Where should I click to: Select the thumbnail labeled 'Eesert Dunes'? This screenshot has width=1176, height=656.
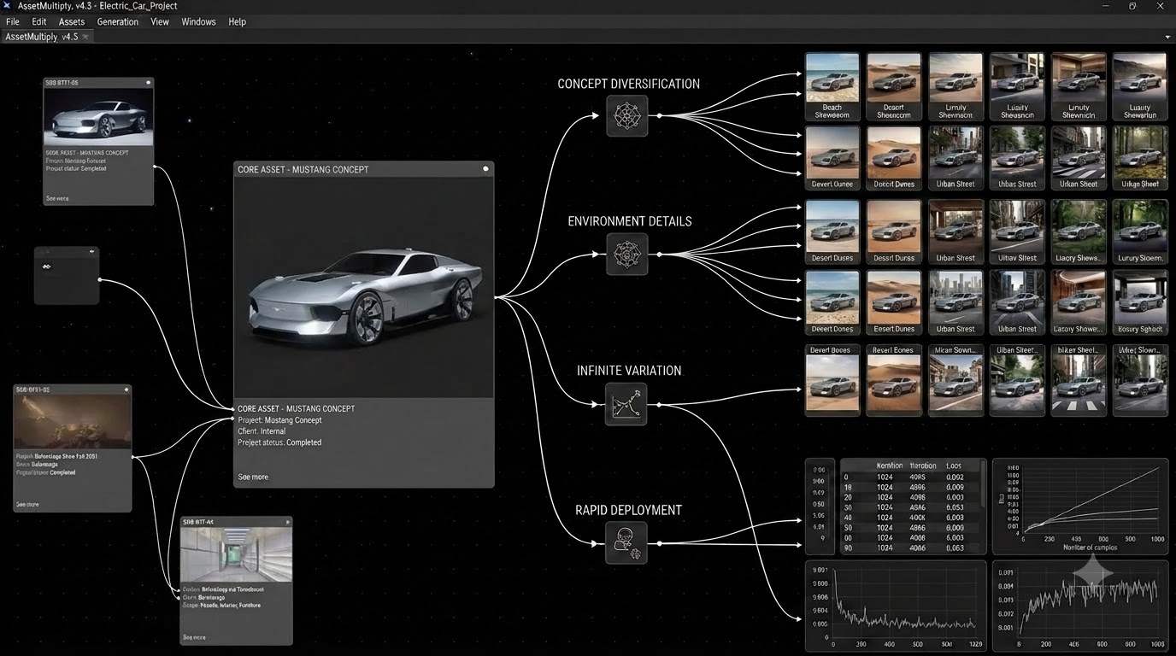[x=894, y=302]
